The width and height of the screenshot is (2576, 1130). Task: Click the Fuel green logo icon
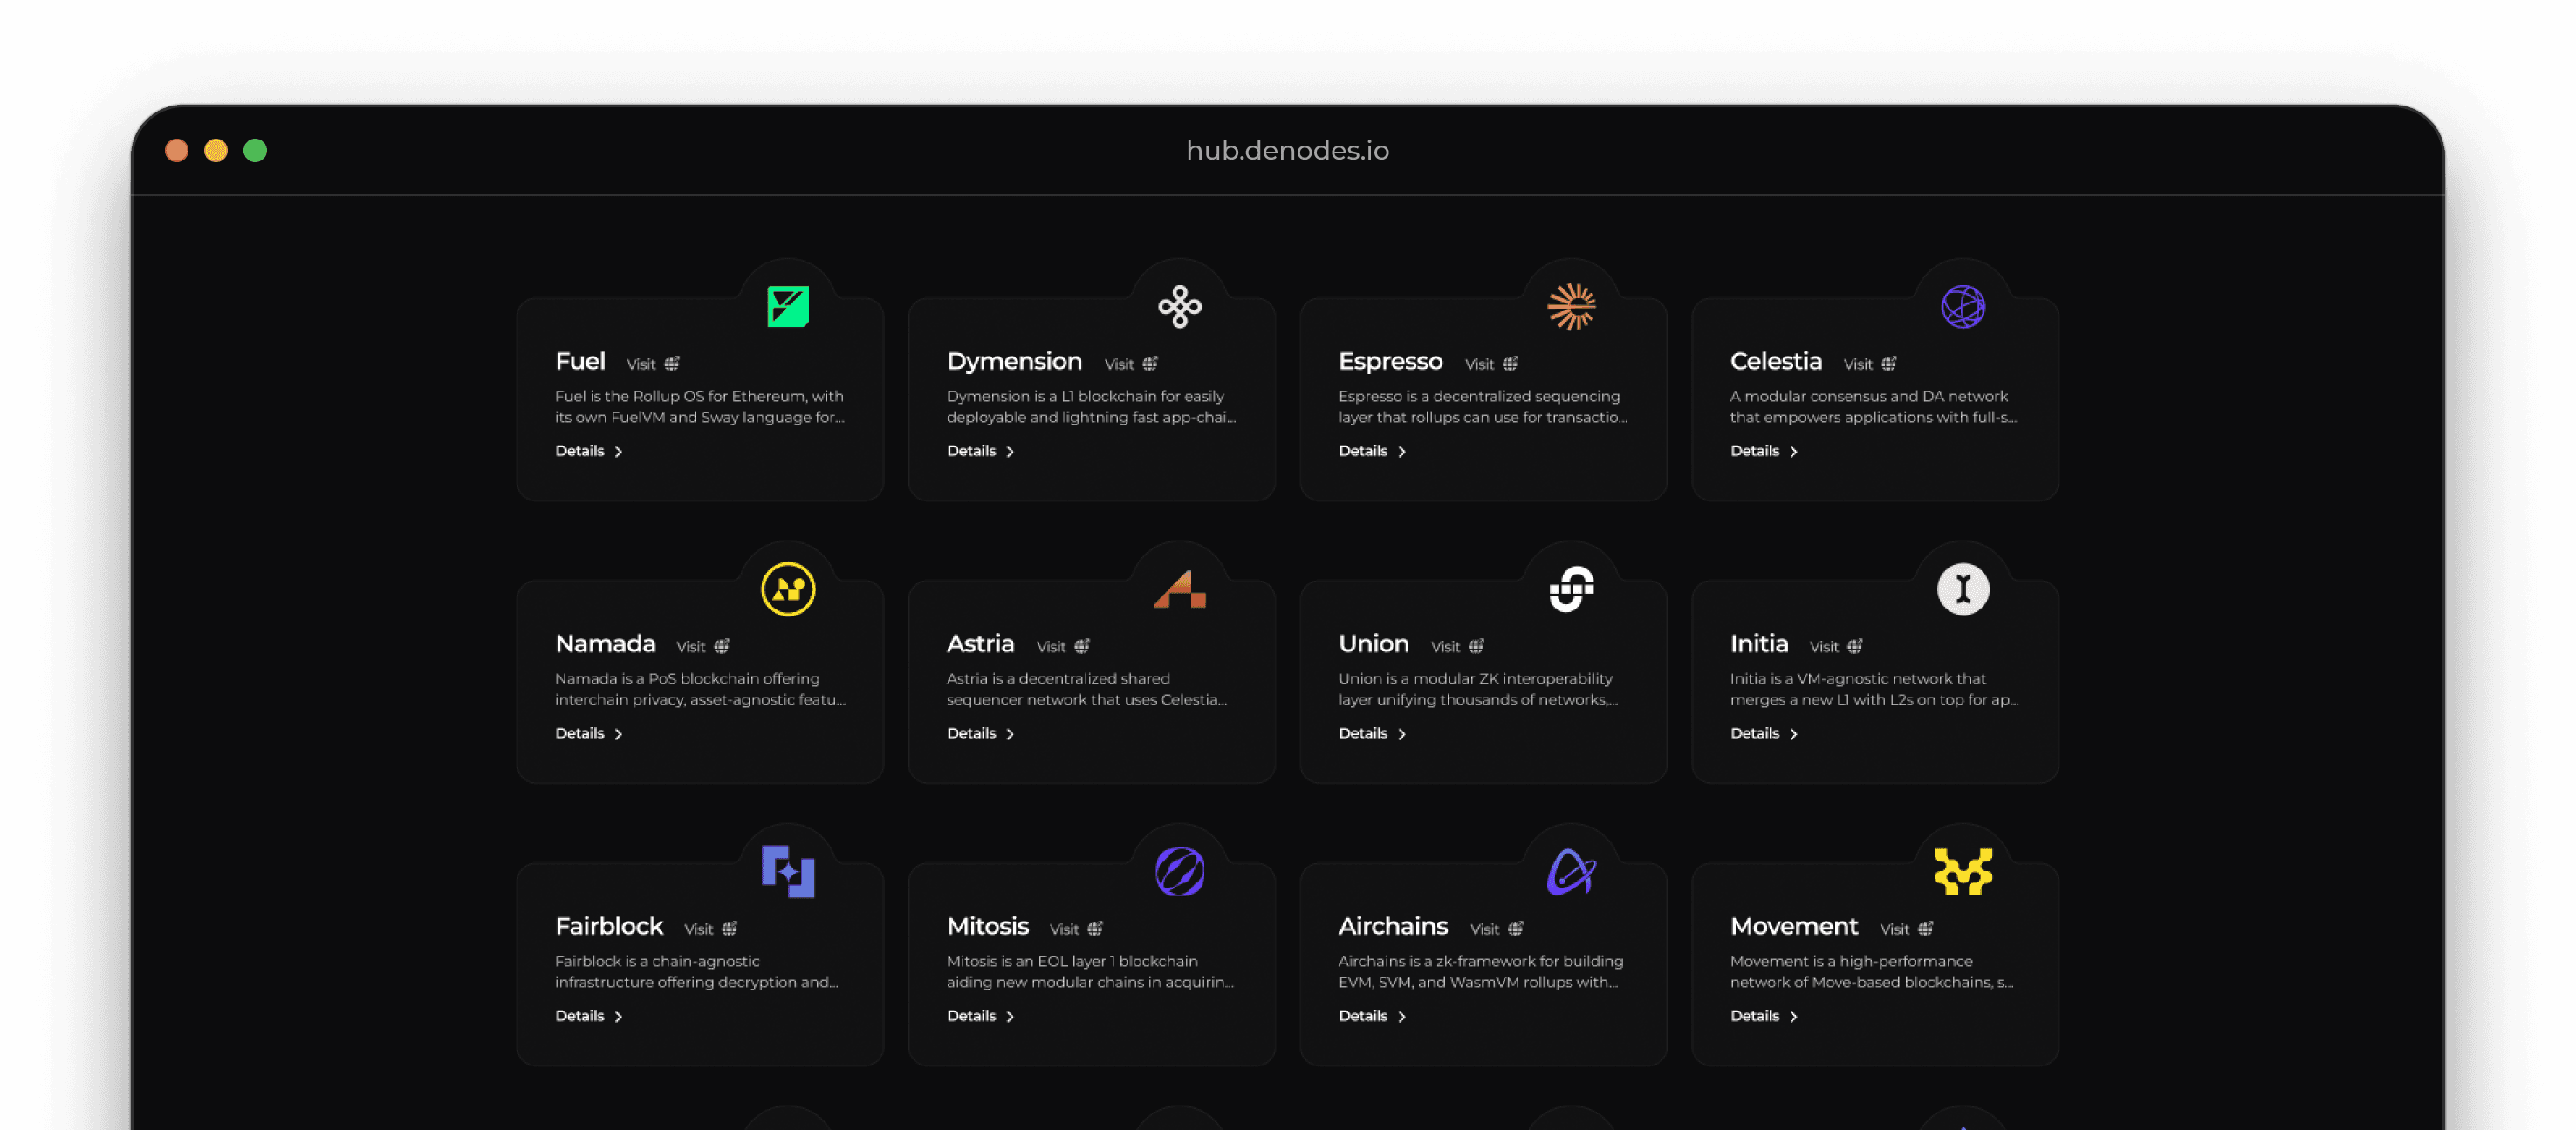[x=788, y=307]
